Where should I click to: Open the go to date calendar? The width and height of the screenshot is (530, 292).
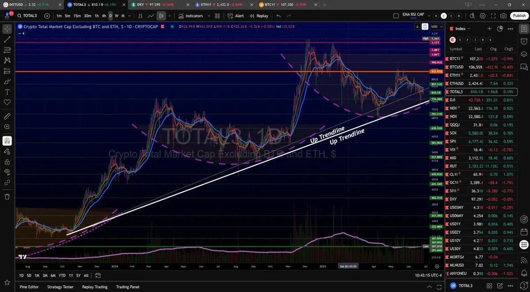click(x=98, y=275)
